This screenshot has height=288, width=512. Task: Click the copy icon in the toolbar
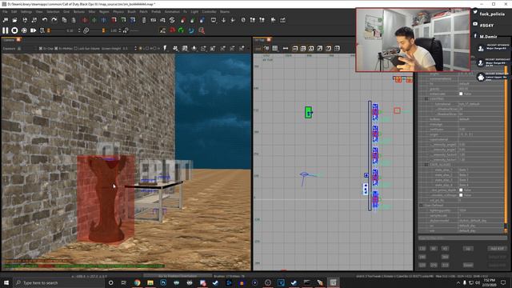(x=64, y=20)
